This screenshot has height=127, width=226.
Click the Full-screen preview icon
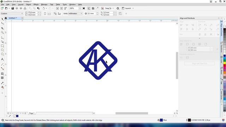pyautogui.click(x=84, y=8)
